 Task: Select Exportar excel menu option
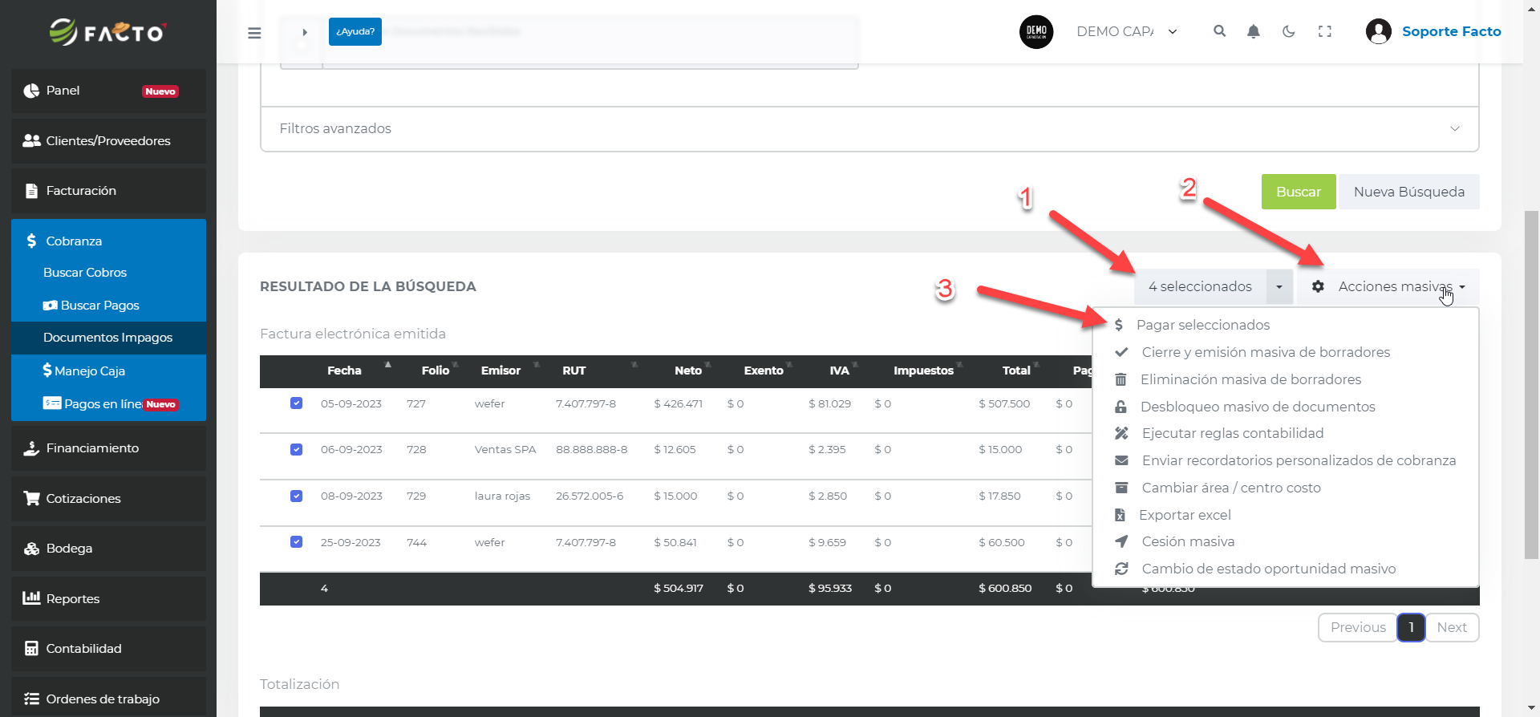[1184, 515]
